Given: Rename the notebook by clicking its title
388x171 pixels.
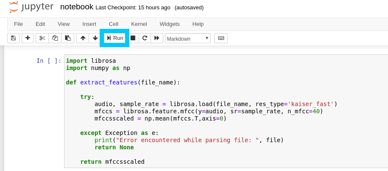Looking at the screenshot, I should tap(77, 7).
